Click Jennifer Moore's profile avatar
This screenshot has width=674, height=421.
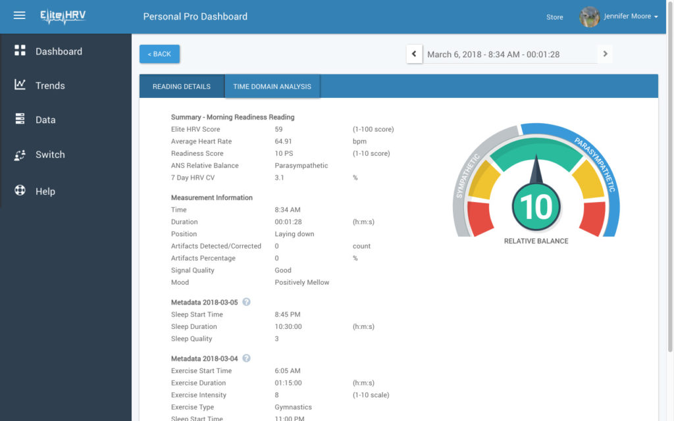click(589, 16)
